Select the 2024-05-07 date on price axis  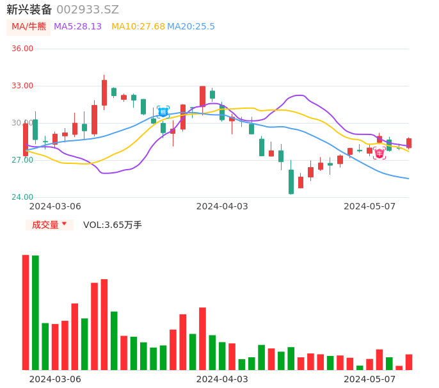point(369,206)
